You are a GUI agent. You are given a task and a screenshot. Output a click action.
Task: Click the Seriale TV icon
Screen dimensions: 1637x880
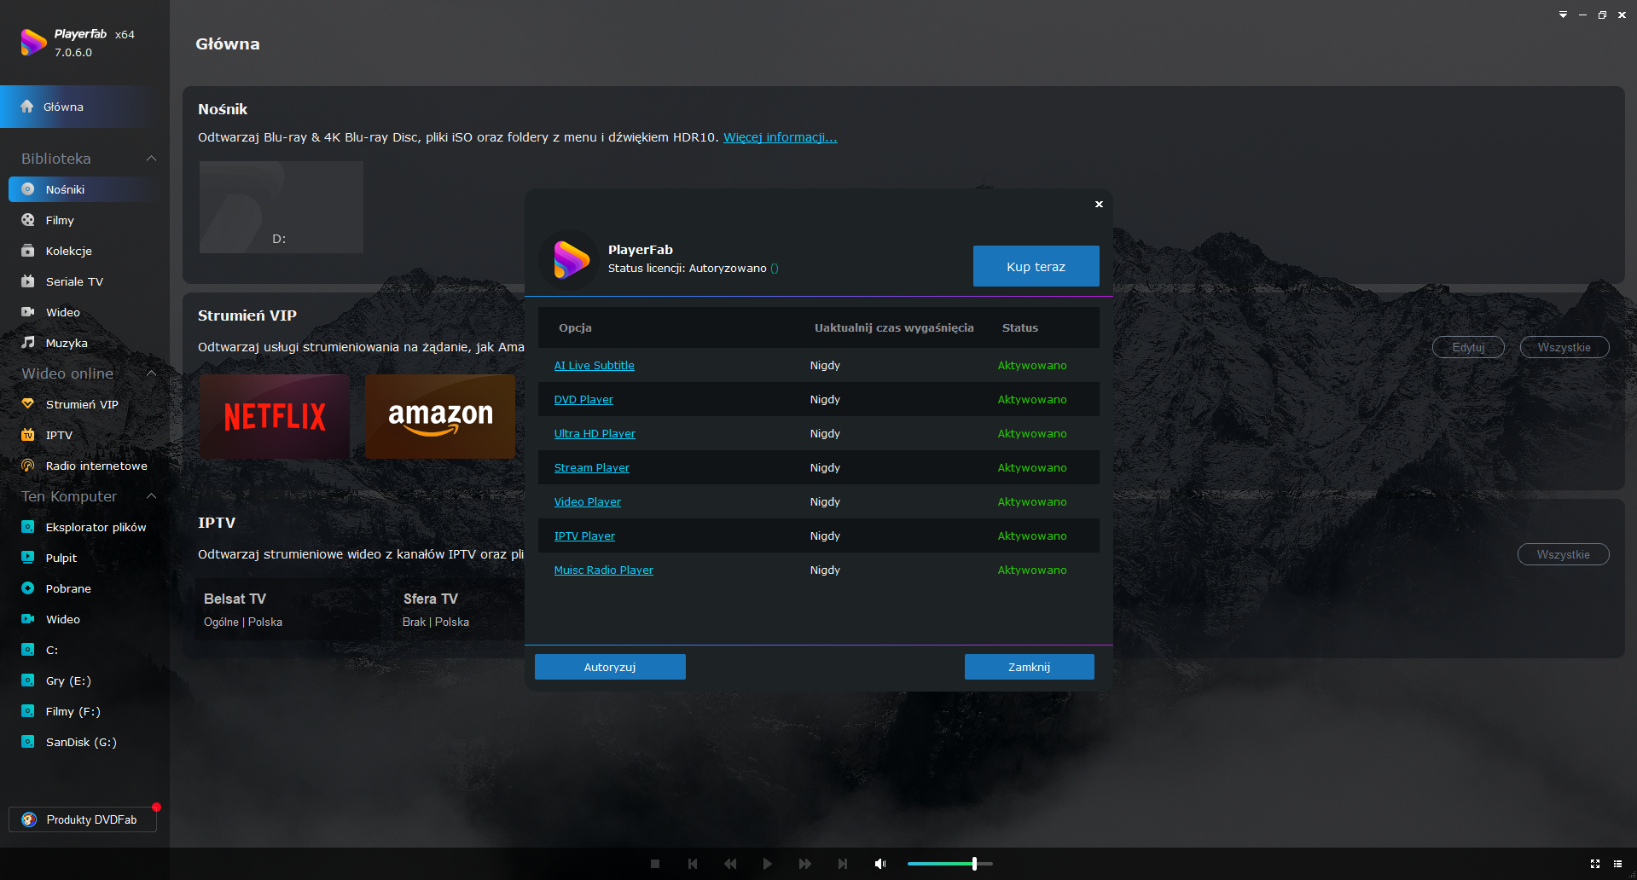click(28, 281)
